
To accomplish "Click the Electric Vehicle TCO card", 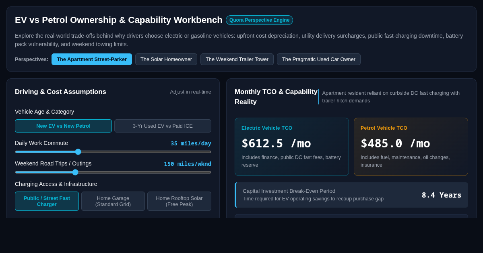I will click(x=292, y=147).
